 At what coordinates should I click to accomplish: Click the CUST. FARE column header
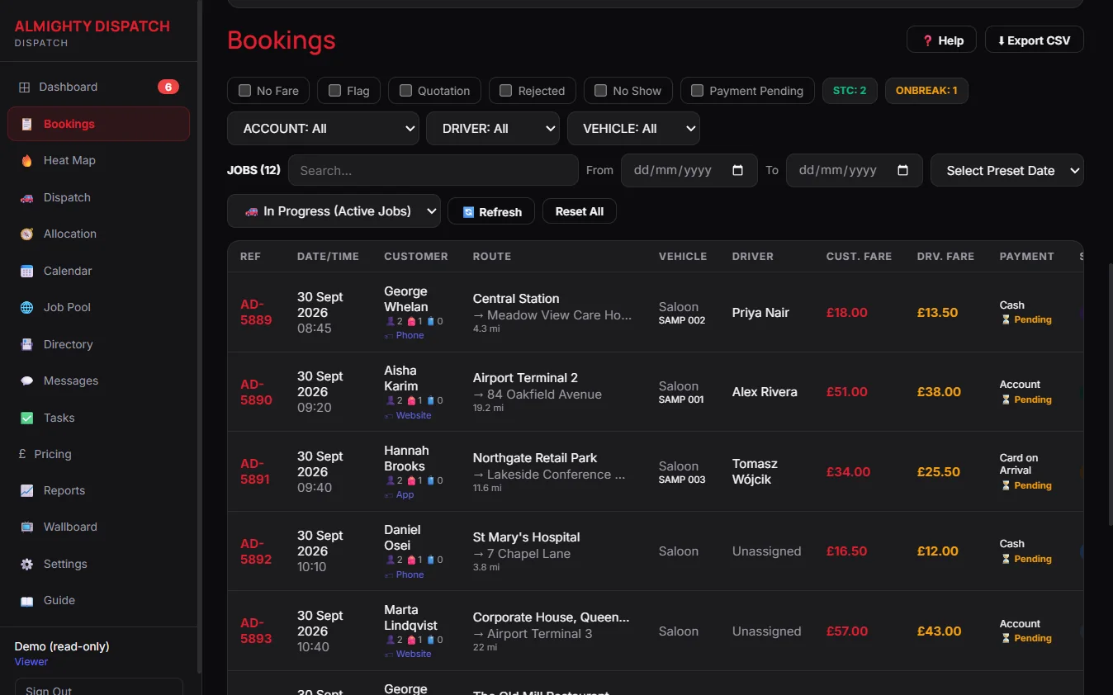(x=859, y=257)
